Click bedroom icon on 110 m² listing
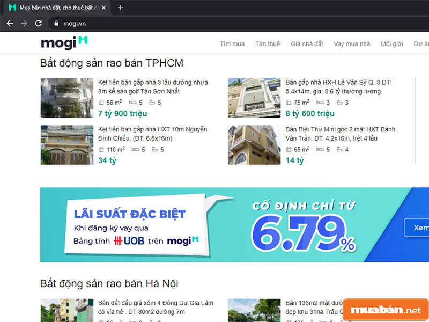The image size is (429, 322). click(x=136, y=149)
